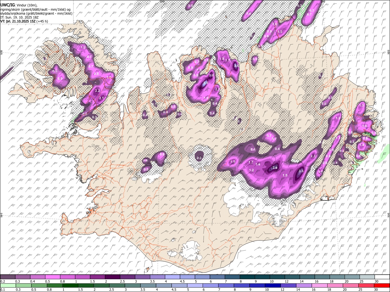
Task: Click the '0.2' label in the snow legend row
Action: tap(3, 281)
